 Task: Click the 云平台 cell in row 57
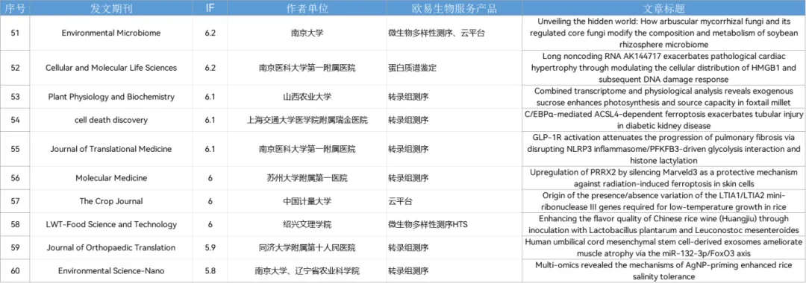[454, 201]
